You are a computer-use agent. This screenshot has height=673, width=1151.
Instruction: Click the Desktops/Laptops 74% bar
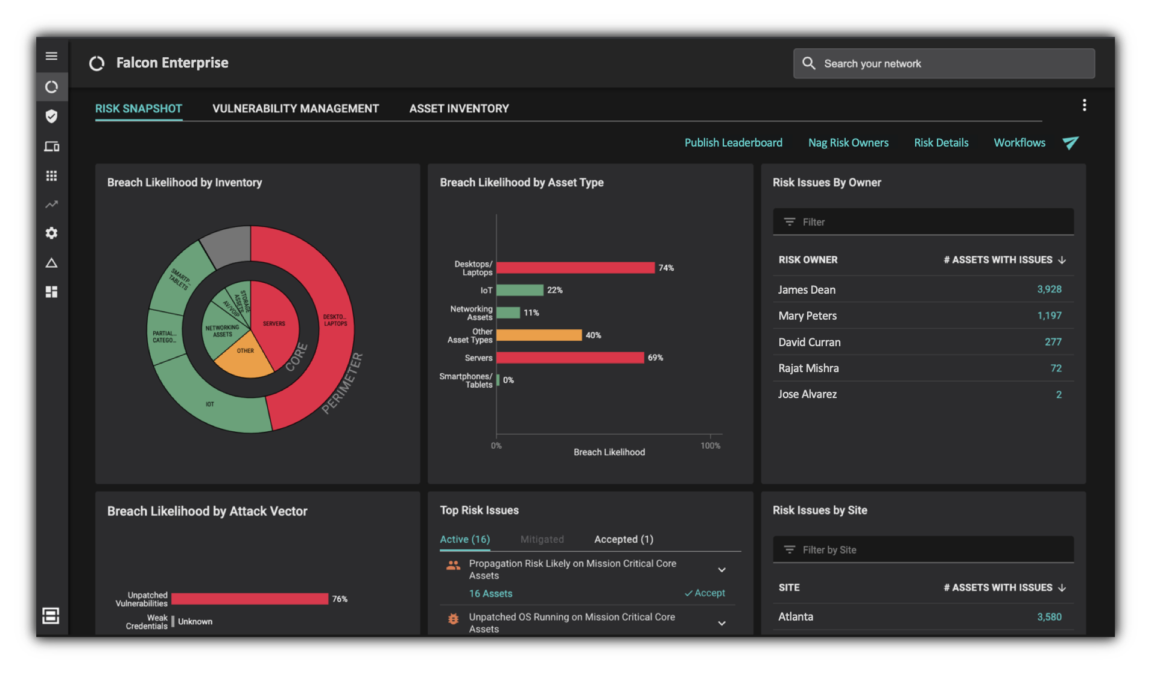tap(575, 268)
